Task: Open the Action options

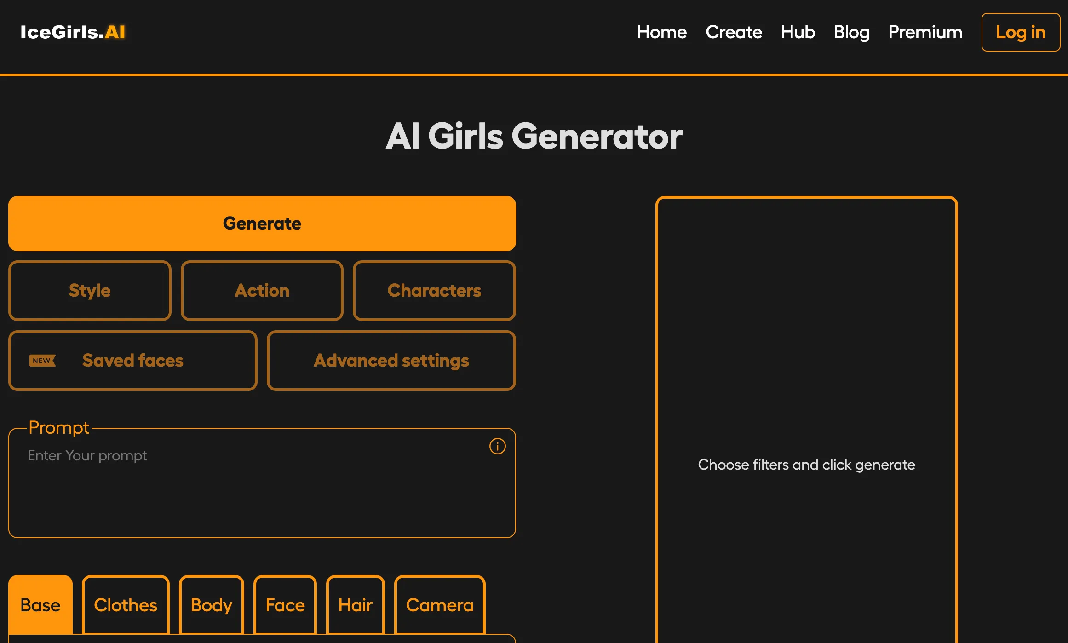Action: pyautogui.click(x=262, y=291)
